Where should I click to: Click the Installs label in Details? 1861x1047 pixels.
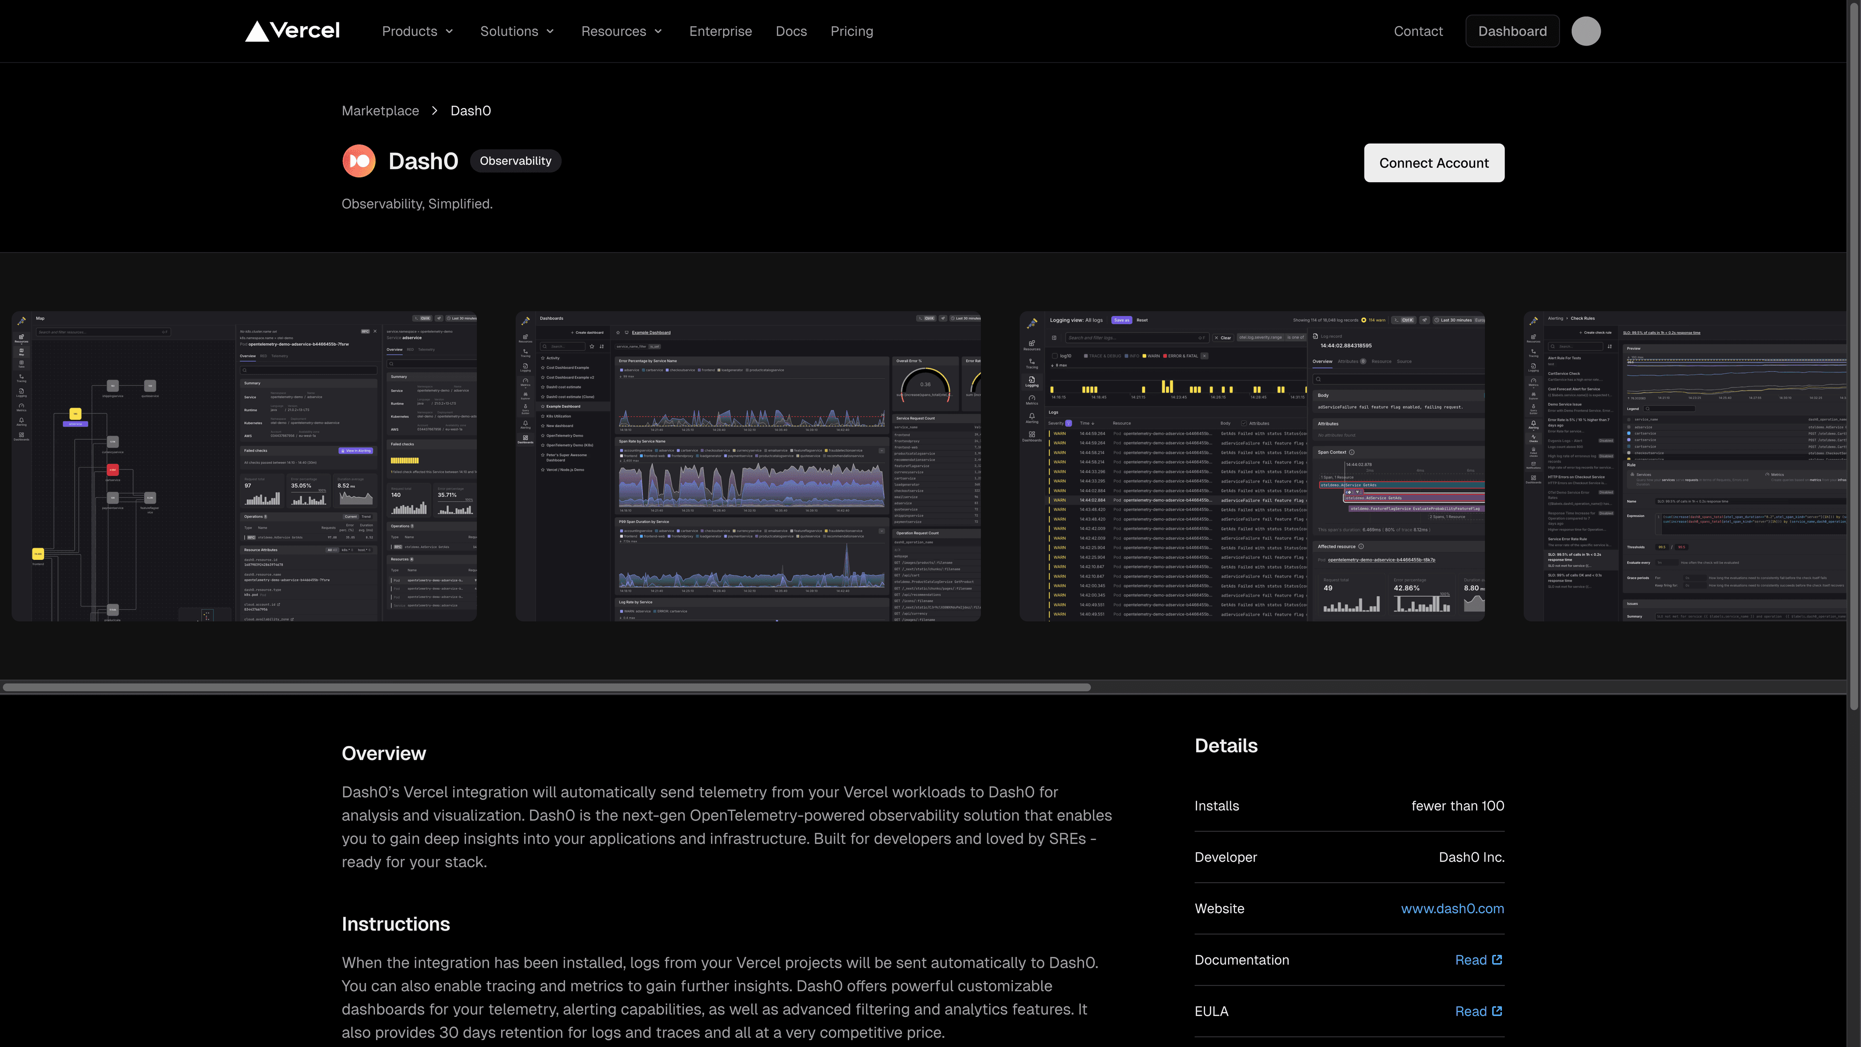[x=1216, y=806]
